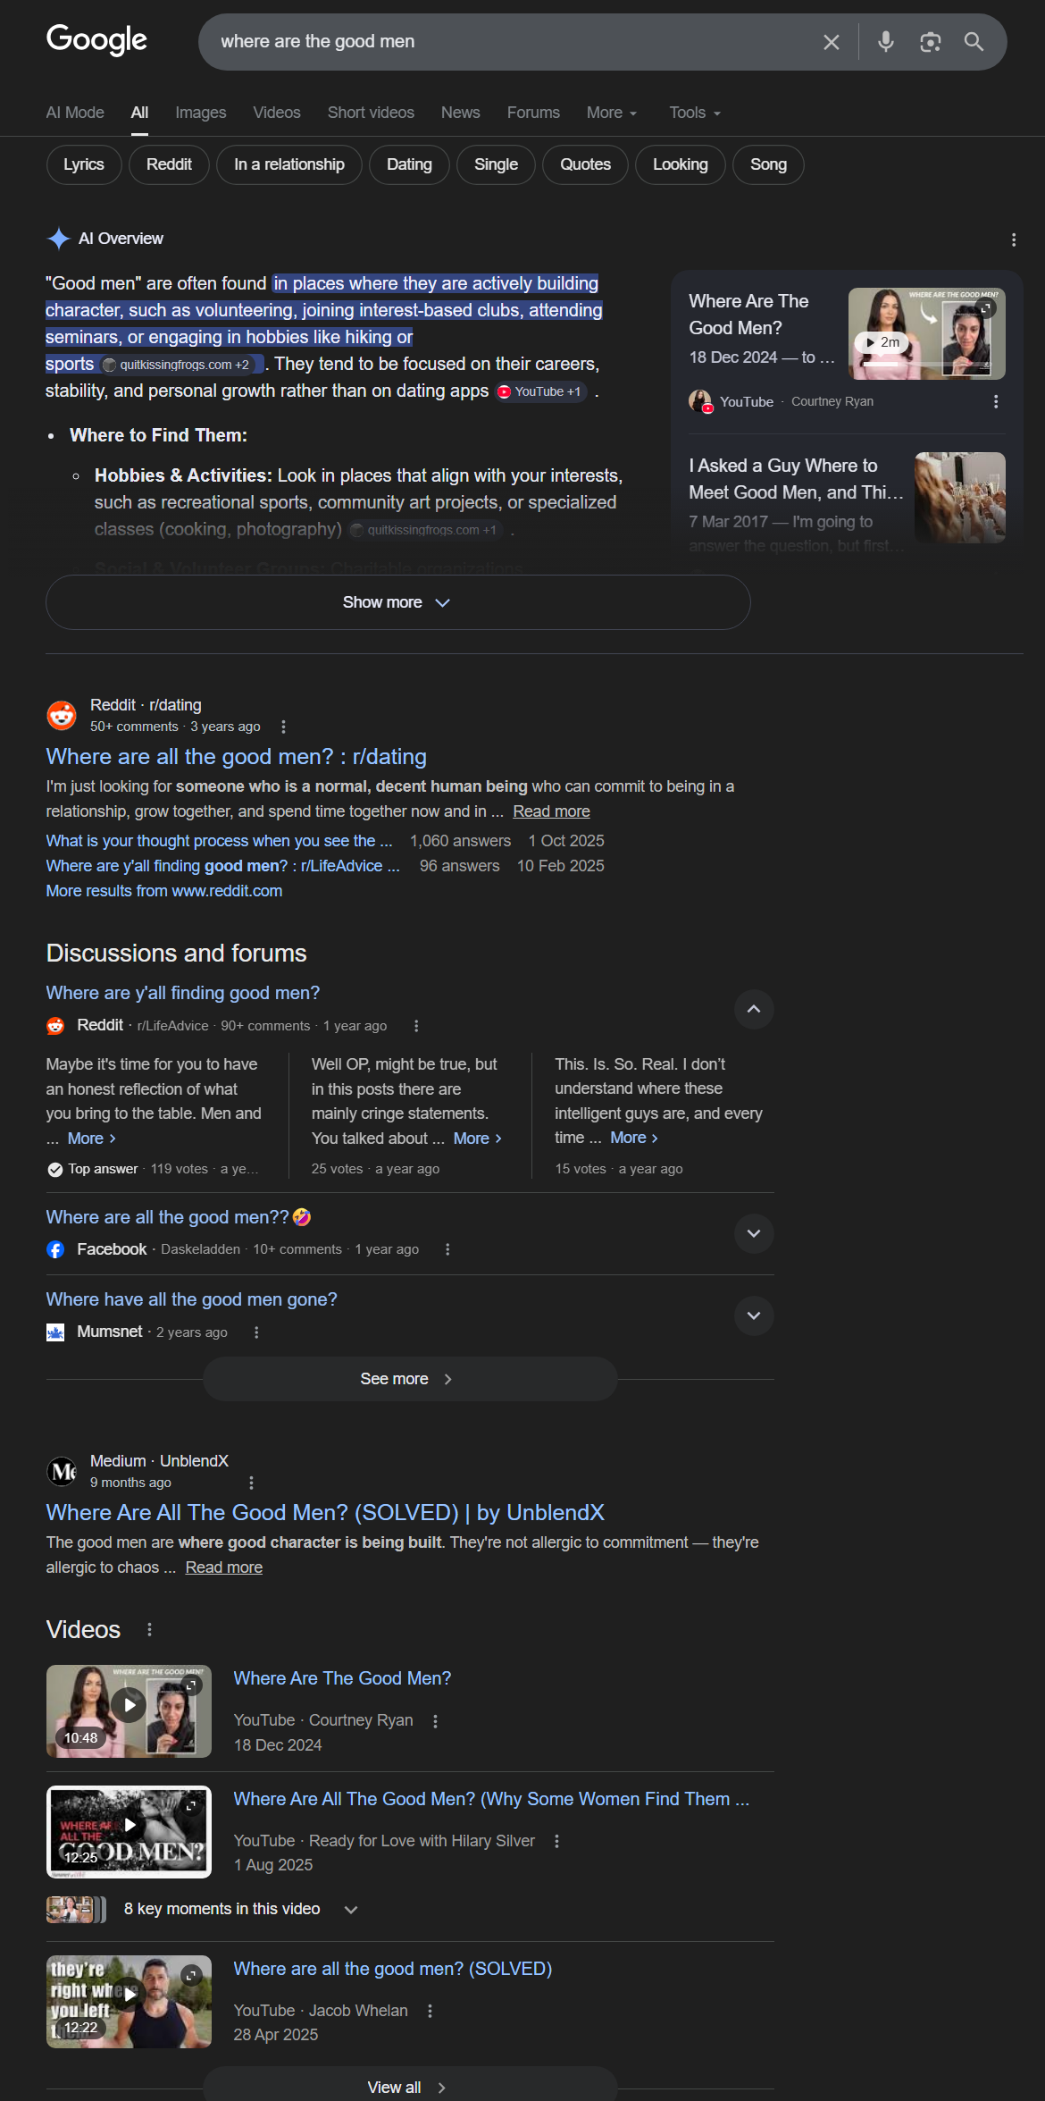Open options menu next to Videos heading

(x=149, y=1629)
